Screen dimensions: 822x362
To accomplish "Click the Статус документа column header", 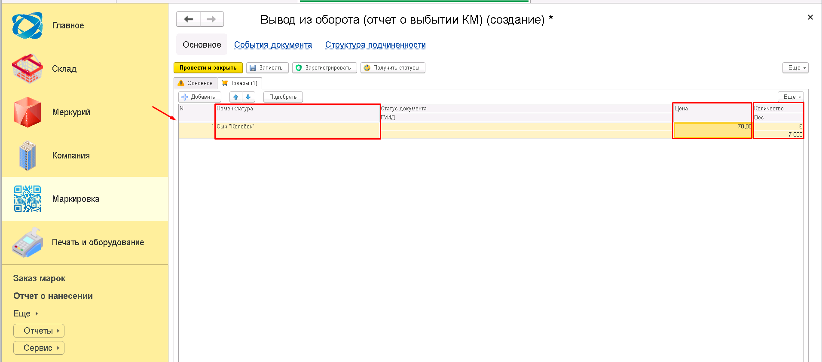I will tap(526, 109).
